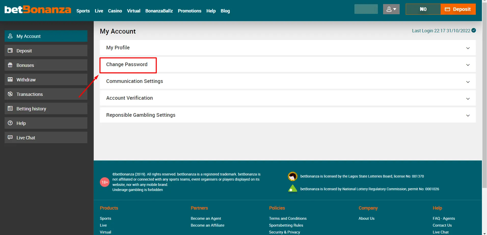
Task: Start Live Chat with the speech bubble icon
Action: pos(10,137)
